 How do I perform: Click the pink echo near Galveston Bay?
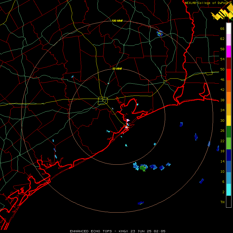point(128,120)
